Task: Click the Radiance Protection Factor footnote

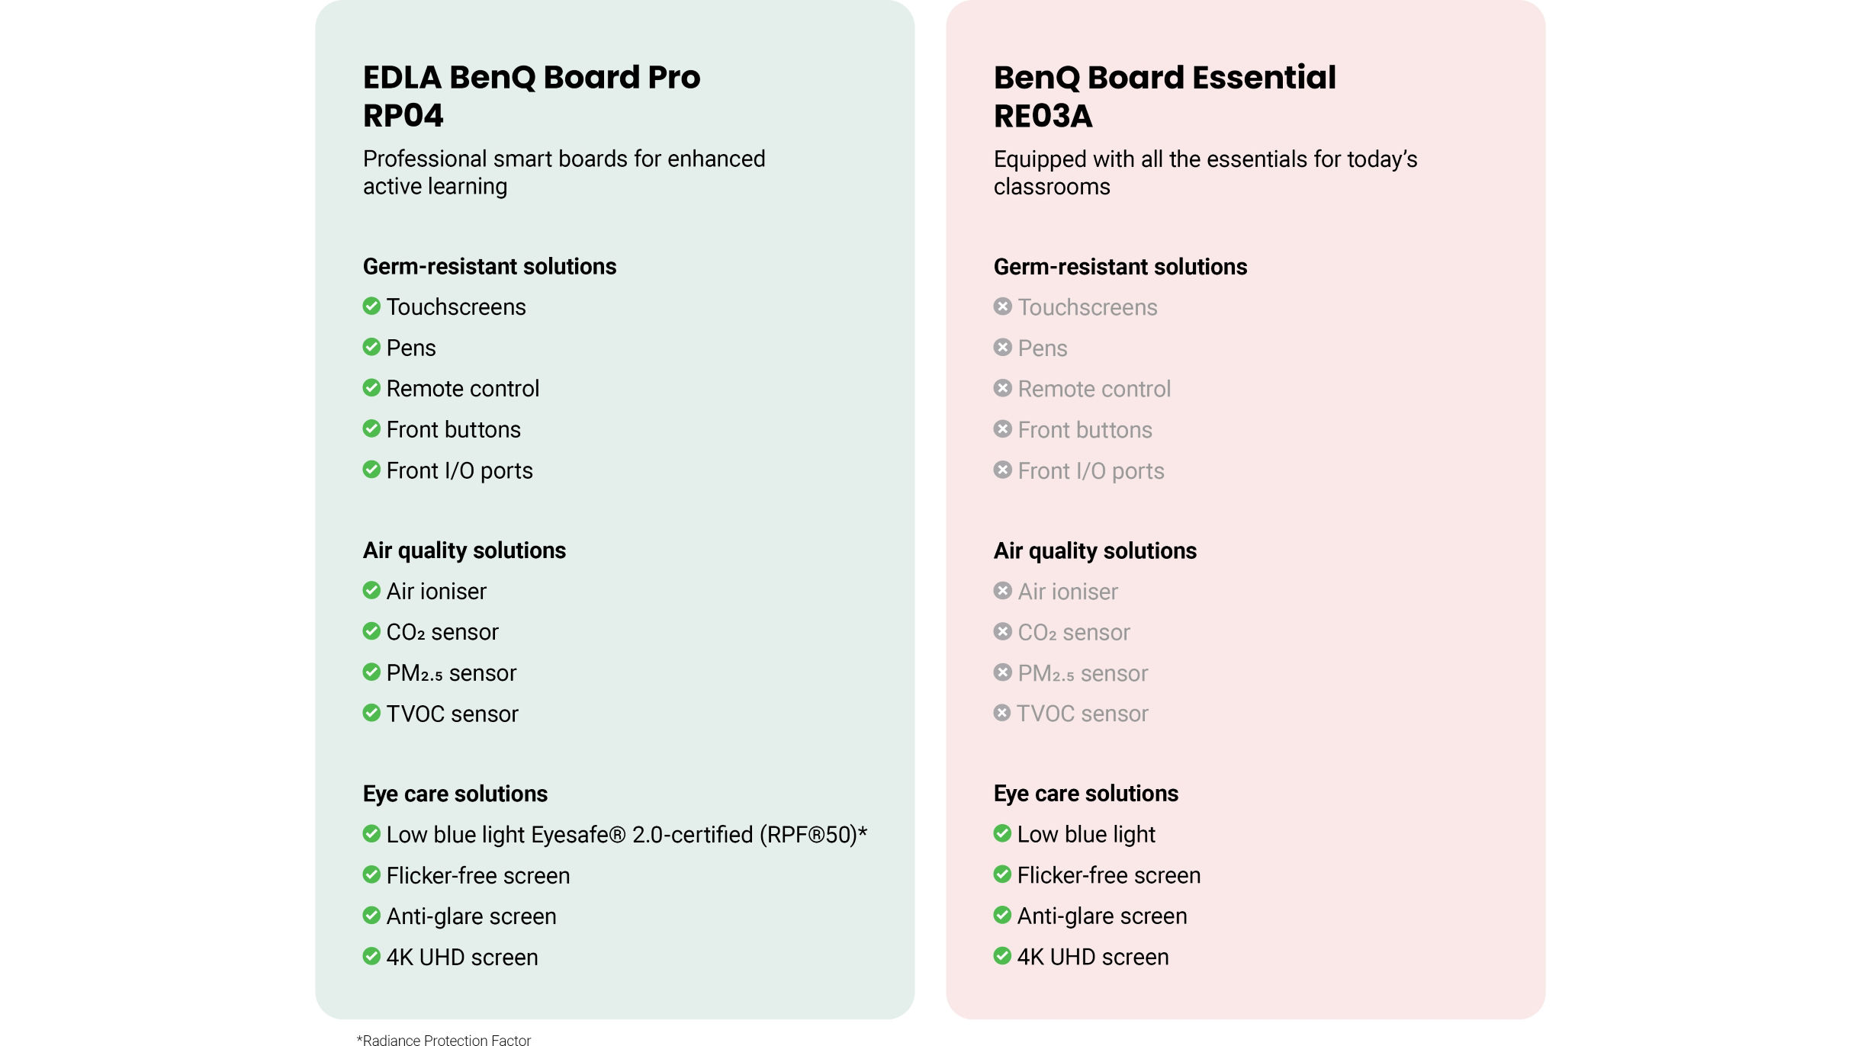Action: [x=444, y=1039]
